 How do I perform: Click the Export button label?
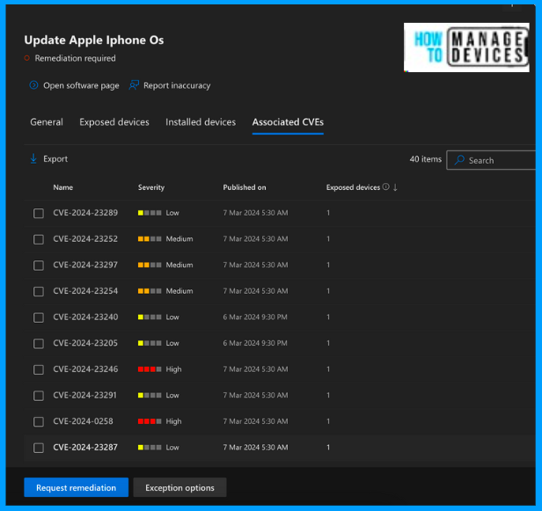pyautogui.click(x=55, y=159)
